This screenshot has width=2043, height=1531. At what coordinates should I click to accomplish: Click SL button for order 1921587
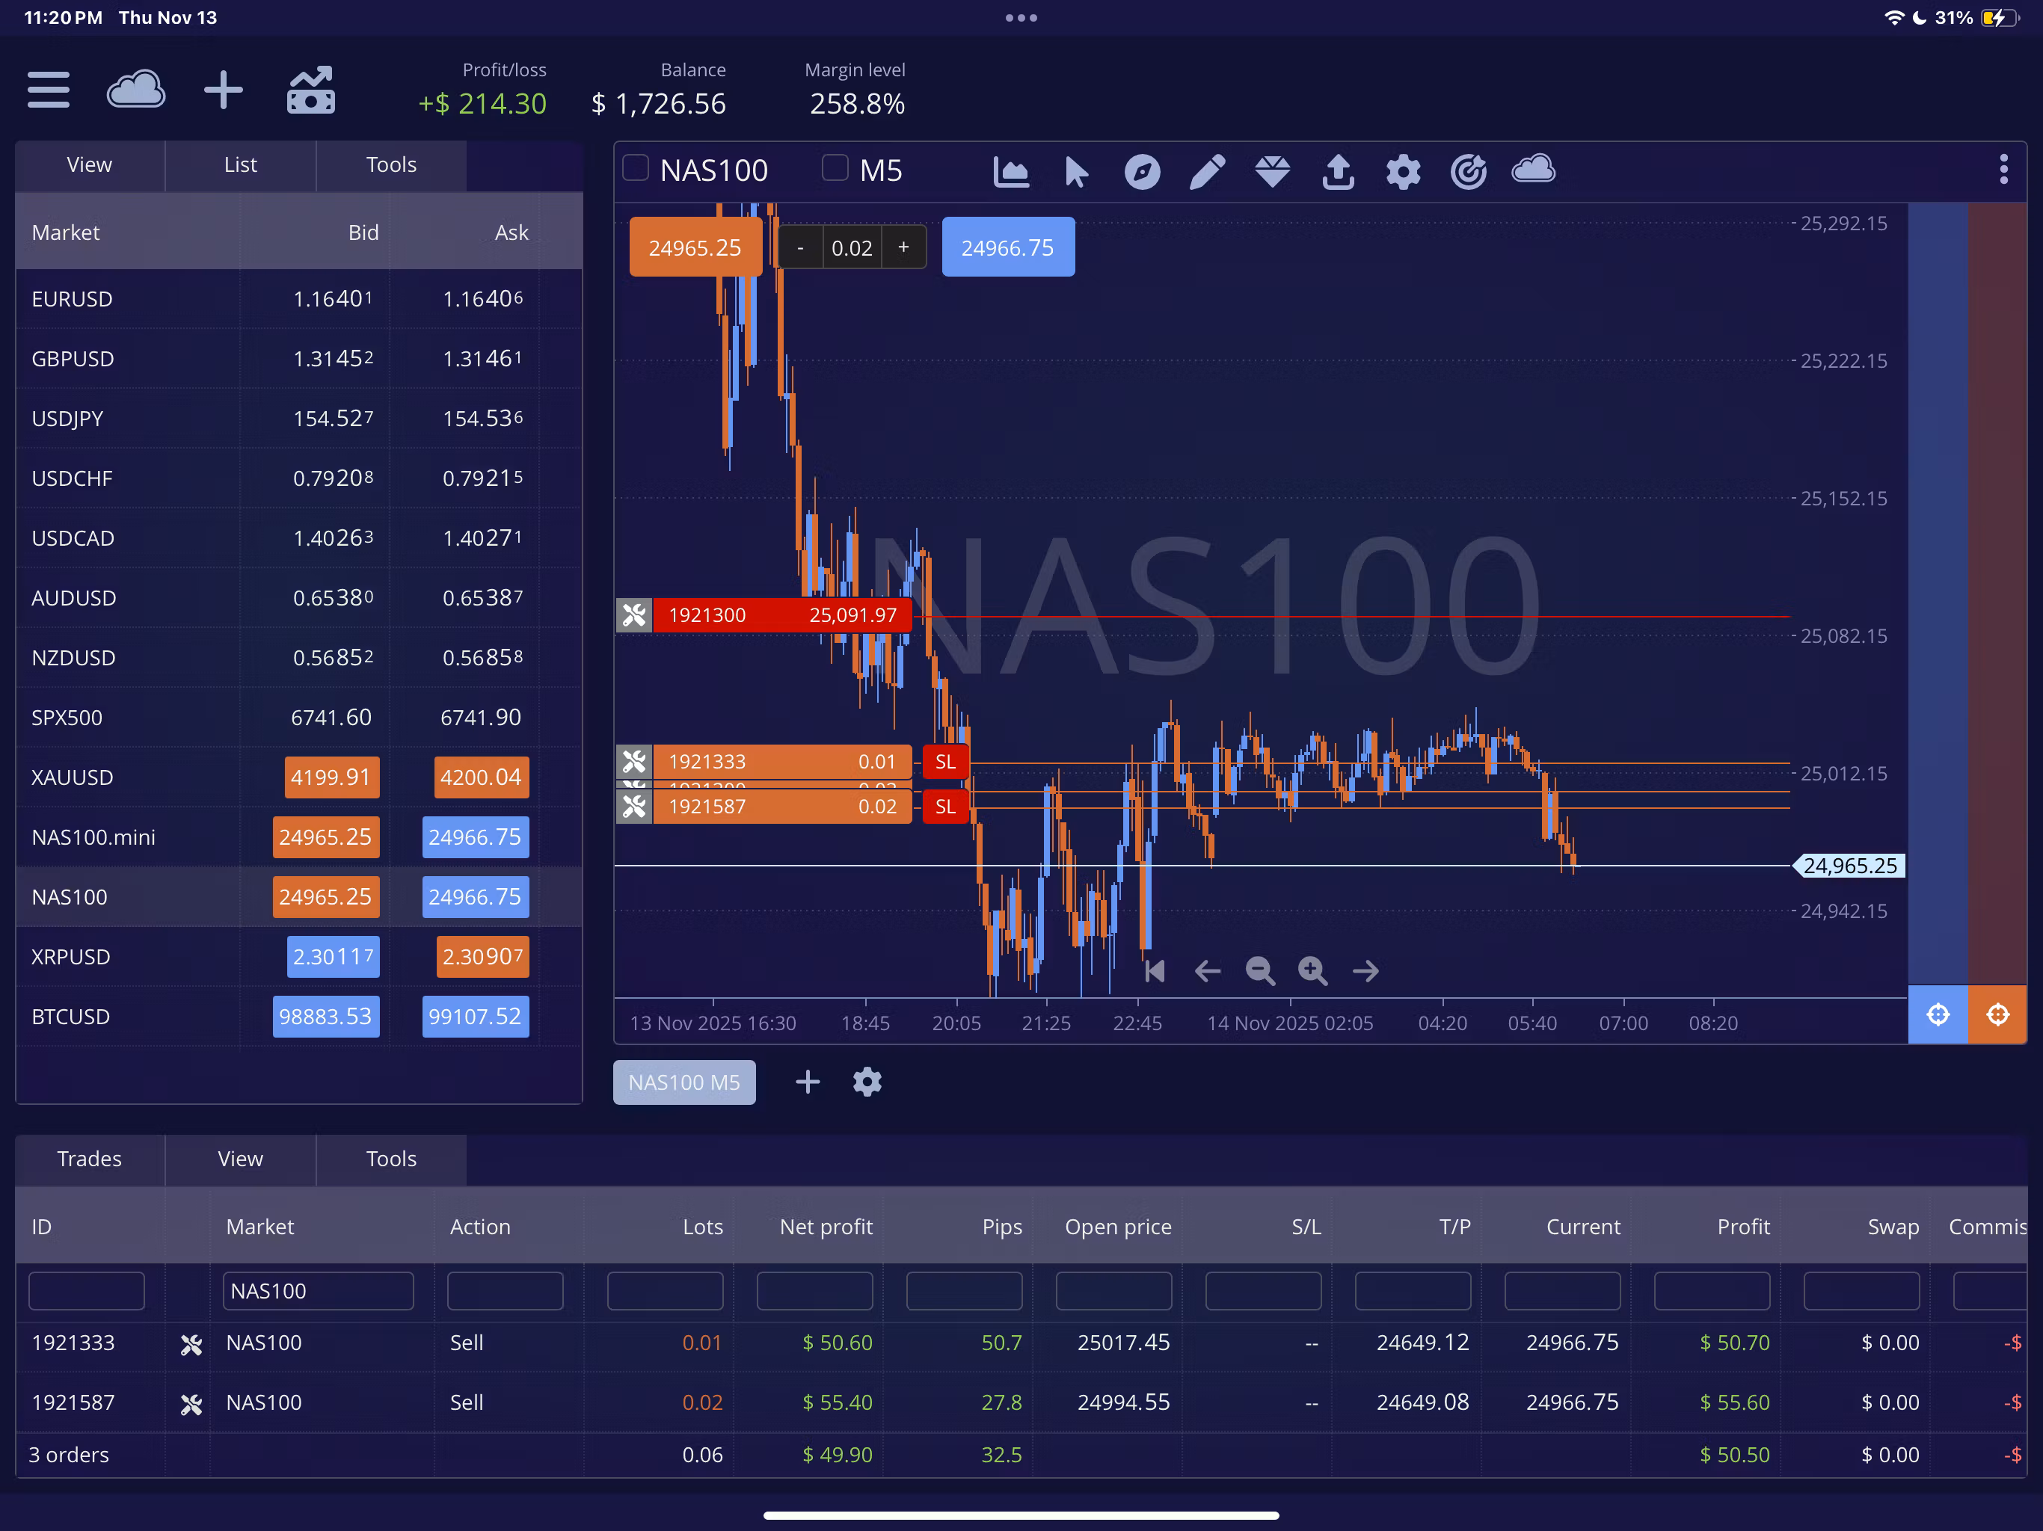coord(944,807)
